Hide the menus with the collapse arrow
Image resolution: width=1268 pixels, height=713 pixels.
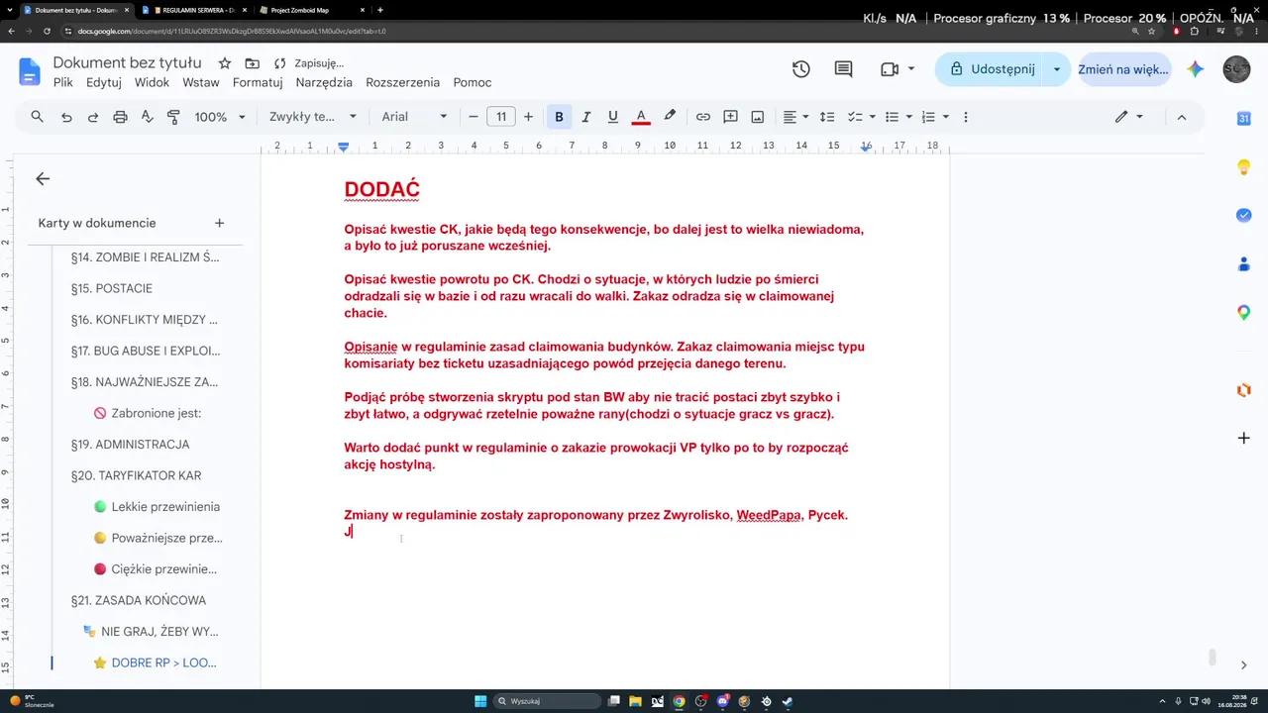coord(1182,117)
